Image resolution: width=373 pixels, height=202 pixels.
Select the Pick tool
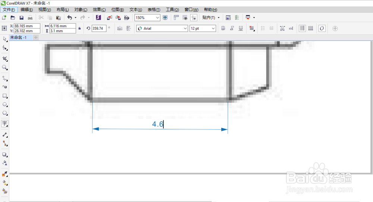tap(5, 39)
